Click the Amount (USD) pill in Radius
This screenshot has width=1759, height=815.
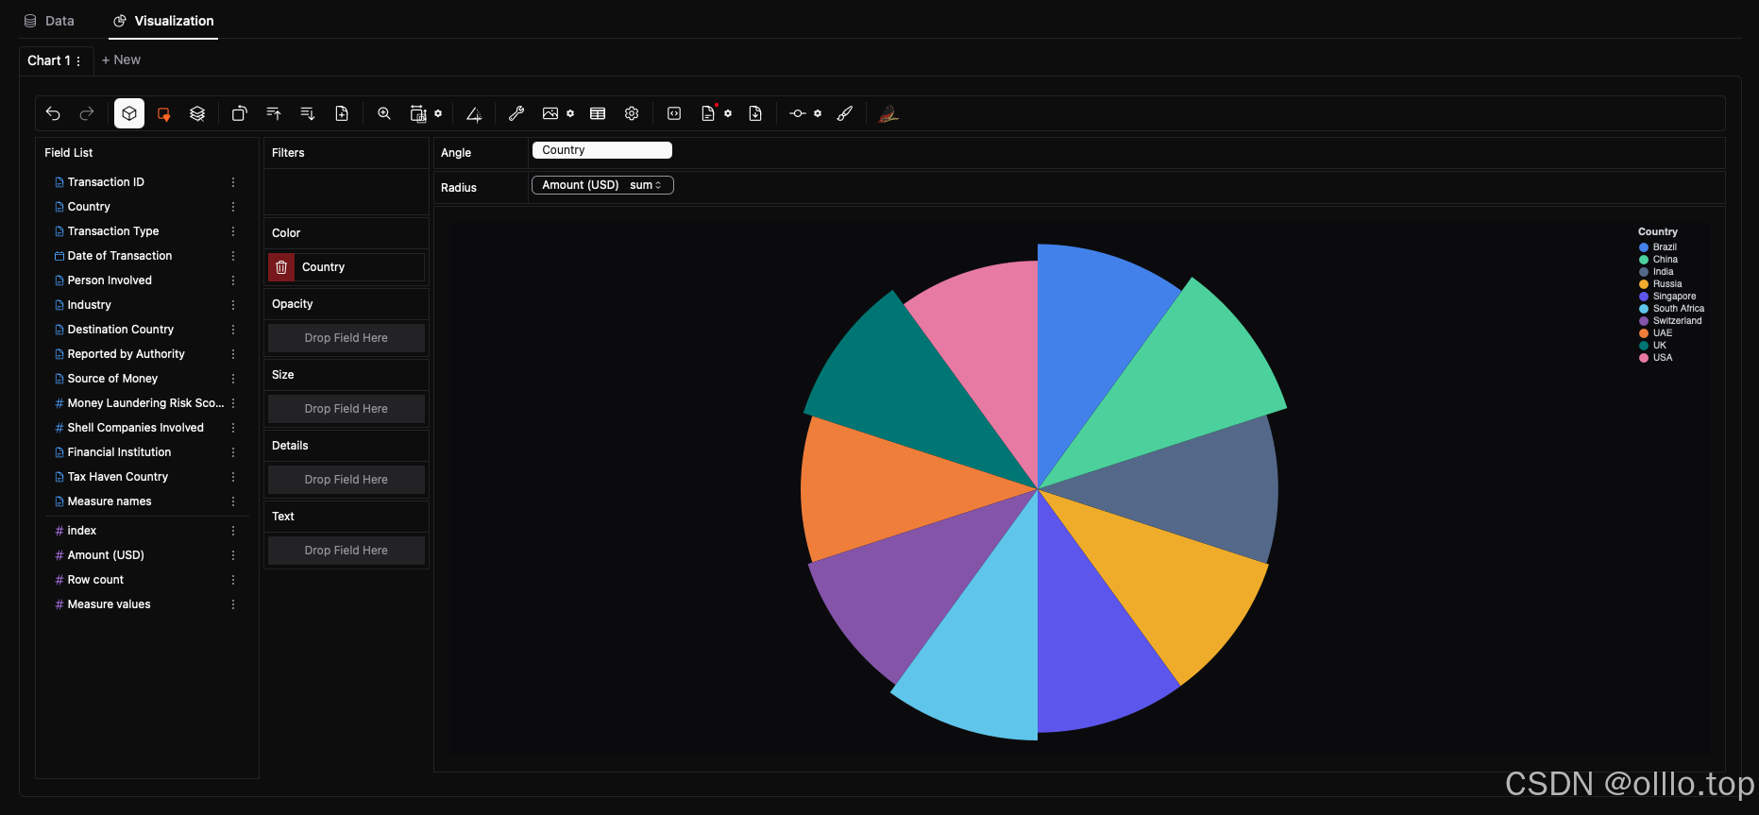click(x=602, y=185)
